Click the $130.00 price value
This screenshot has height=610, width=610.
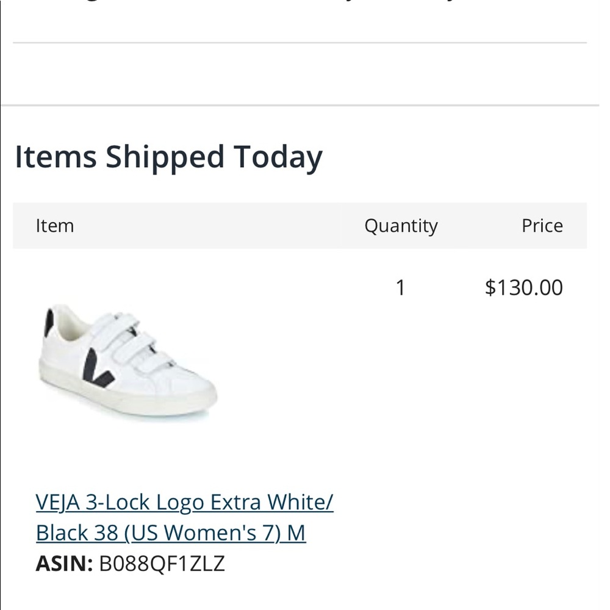[523, 287]
